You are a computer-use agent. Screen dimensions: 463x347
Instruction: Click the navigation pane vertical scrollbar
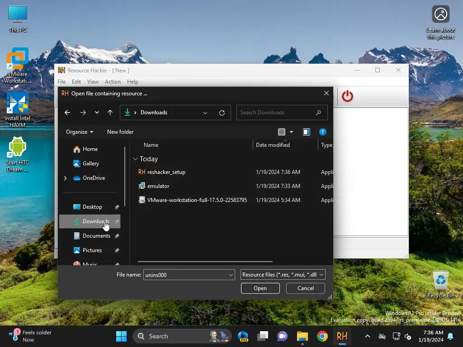click(125, 177)
